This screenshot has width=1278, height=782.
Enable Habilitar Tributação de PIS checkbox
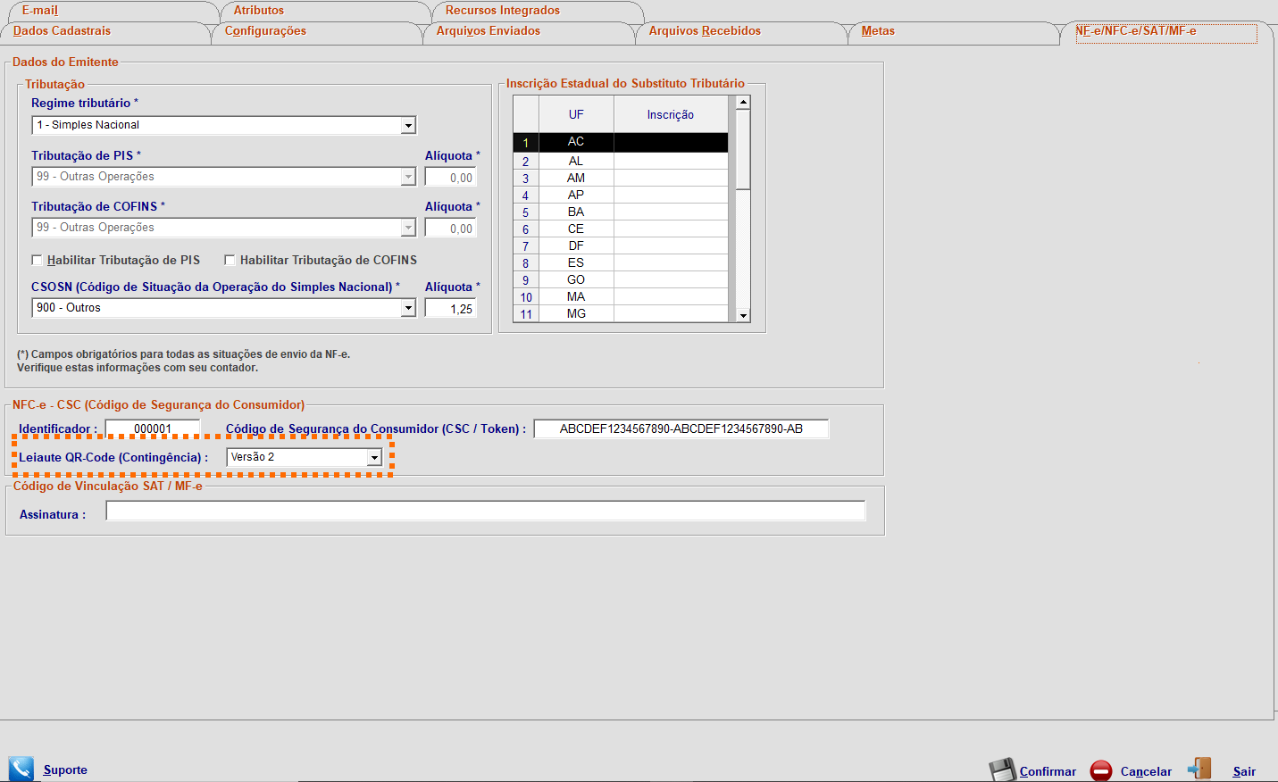37,260
